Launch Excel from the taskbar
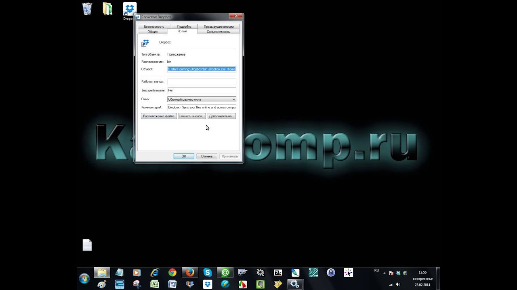517x290 pixels. click(x=154, y=284)
